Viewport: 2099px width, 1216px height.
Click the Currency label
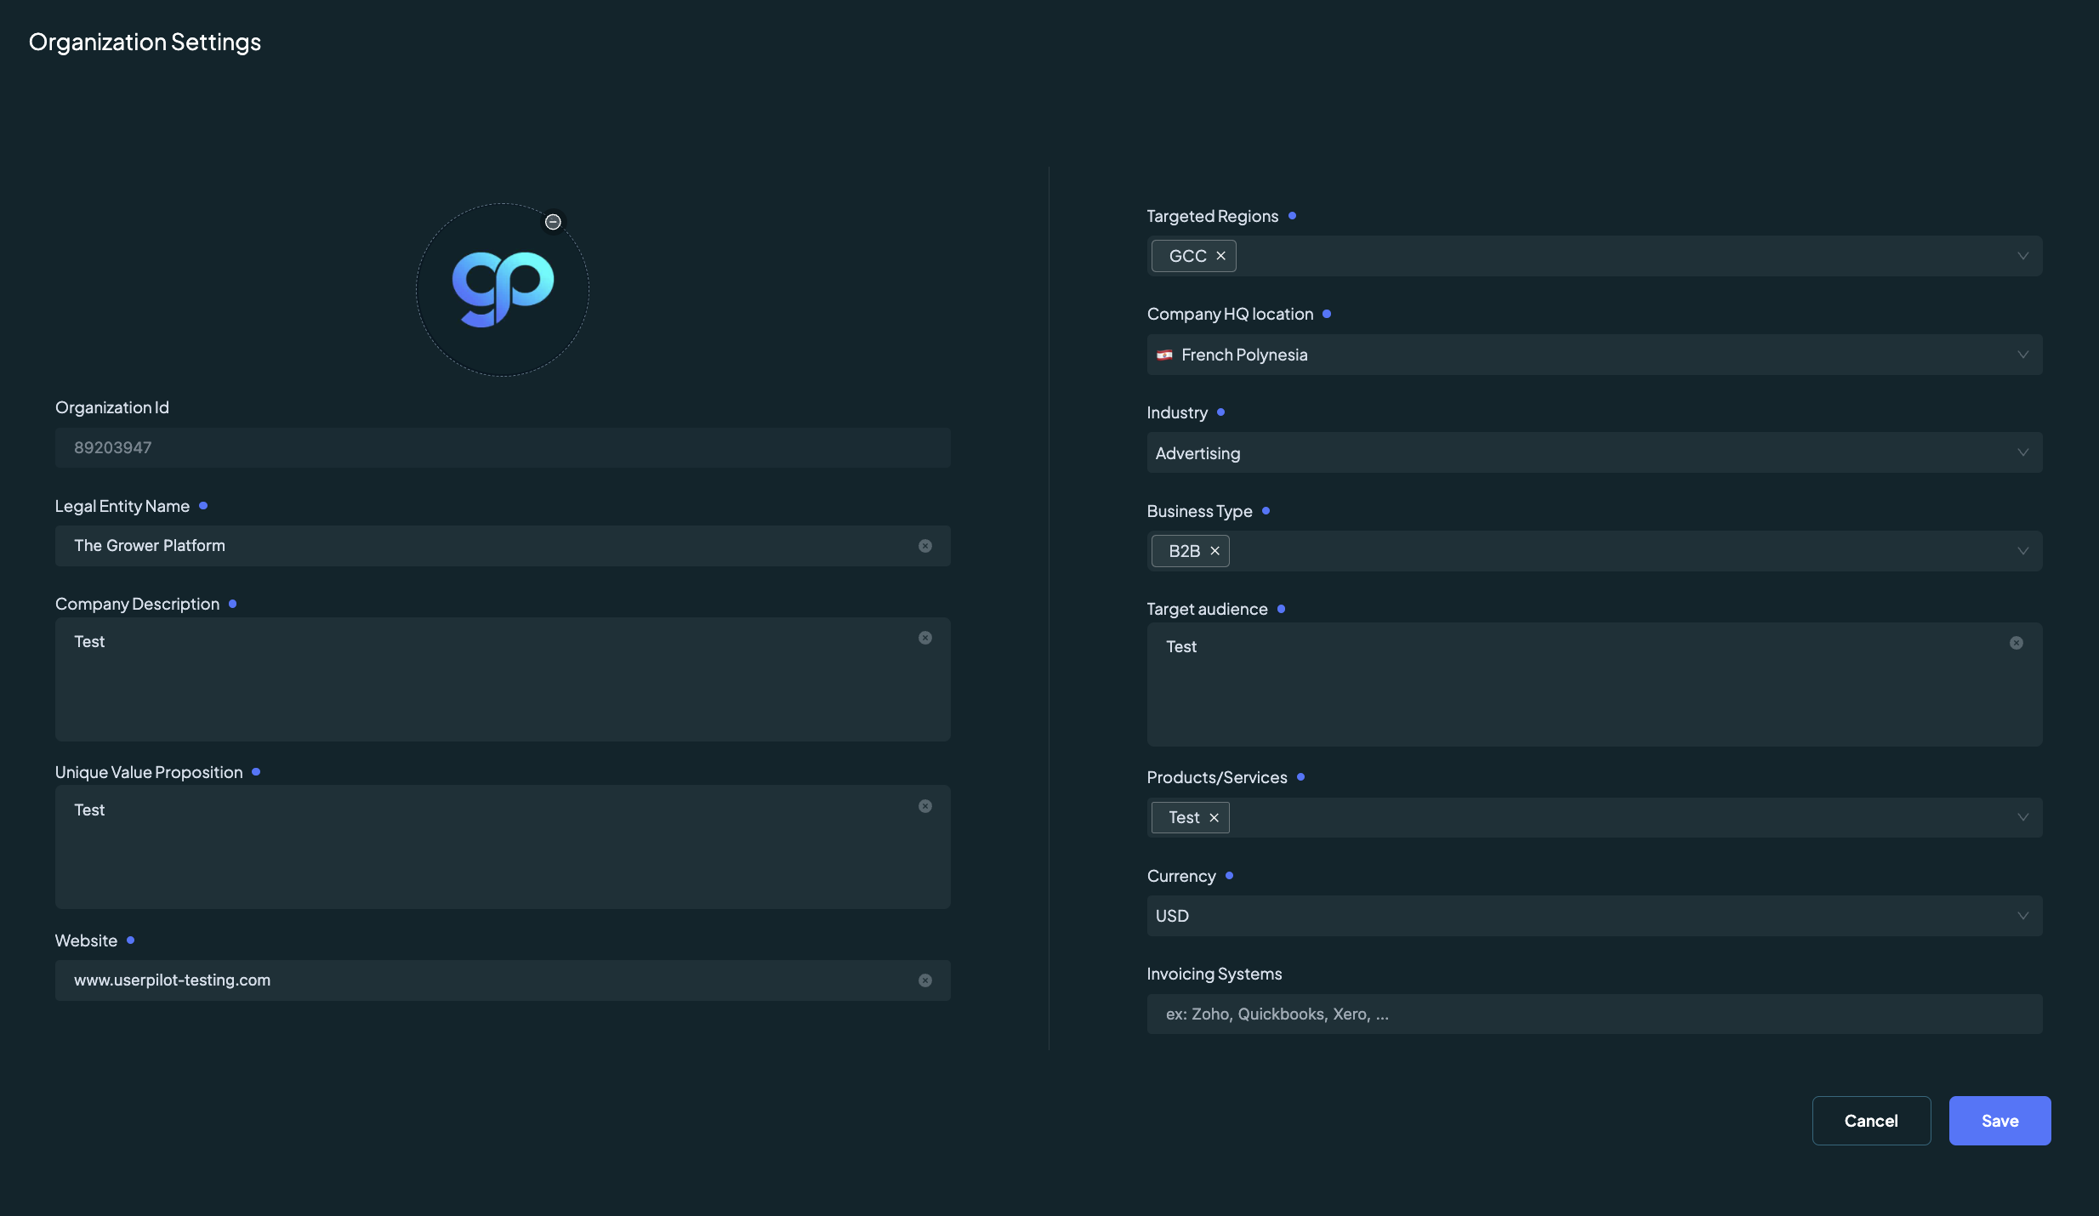click(x=1181, y=876)
